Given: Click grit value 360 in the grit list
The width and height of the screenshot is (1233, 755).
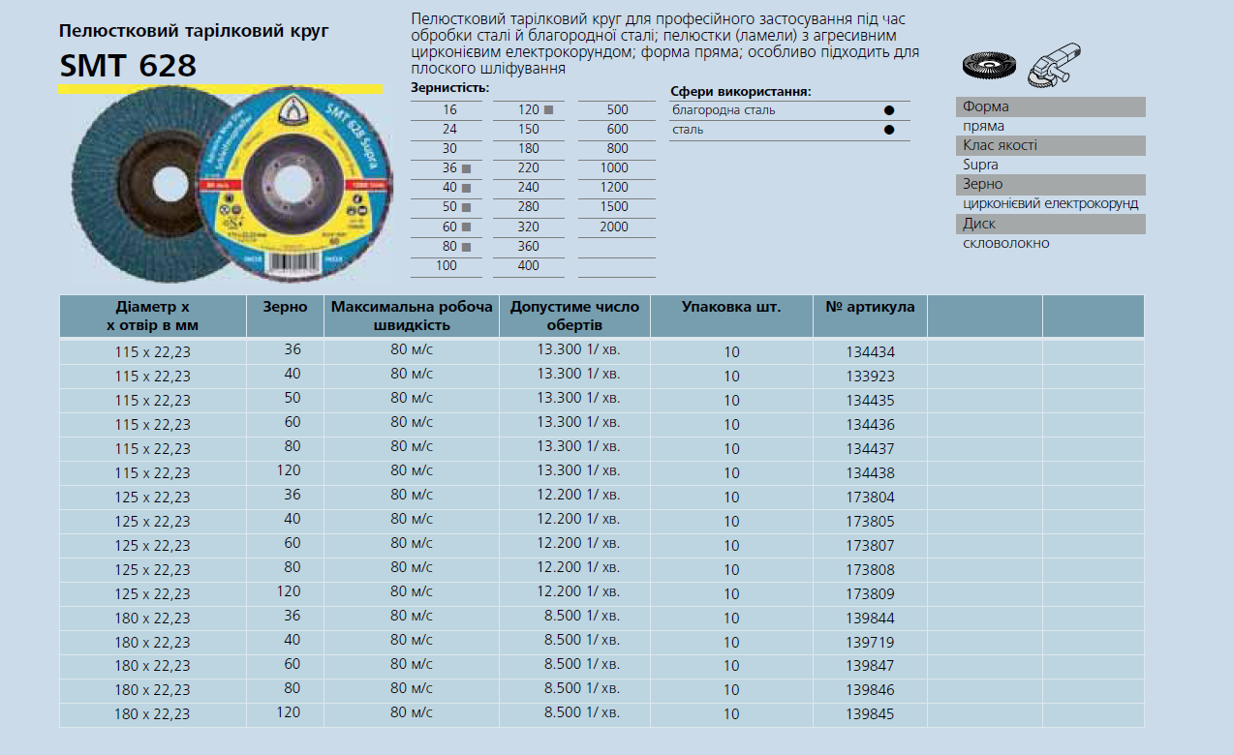Looking at the screenshot, I should (529, 247).
